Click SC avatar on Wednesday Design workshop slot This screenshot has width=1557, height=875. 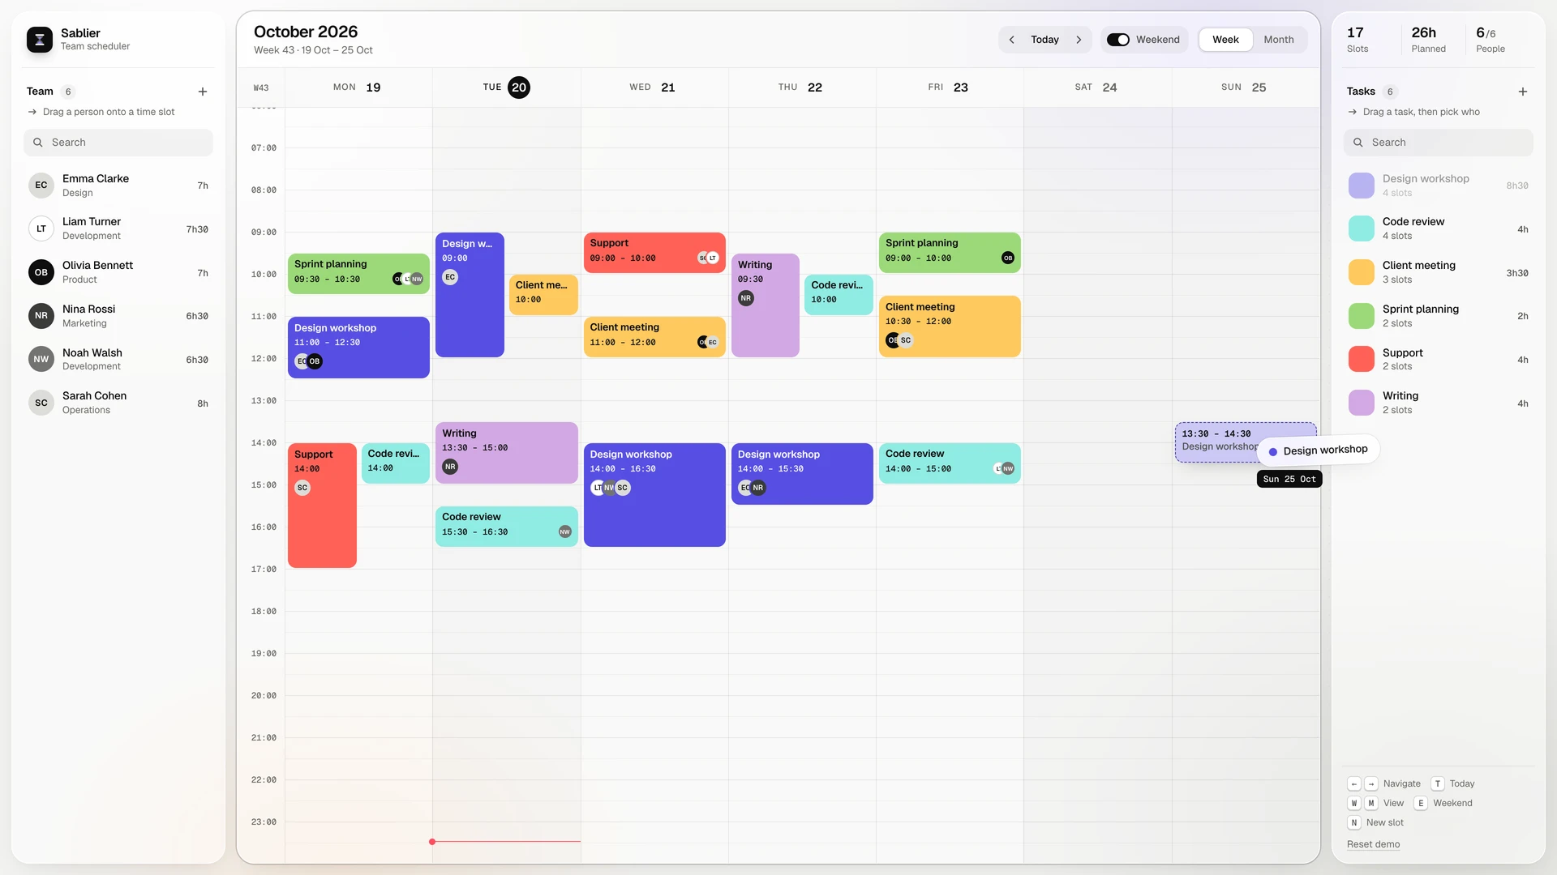[623, 488]
